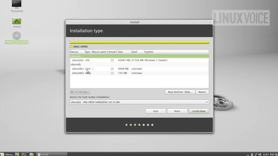Go Back to the previous step
Viewport: 278px width, 156px height.
pos(177,111)
